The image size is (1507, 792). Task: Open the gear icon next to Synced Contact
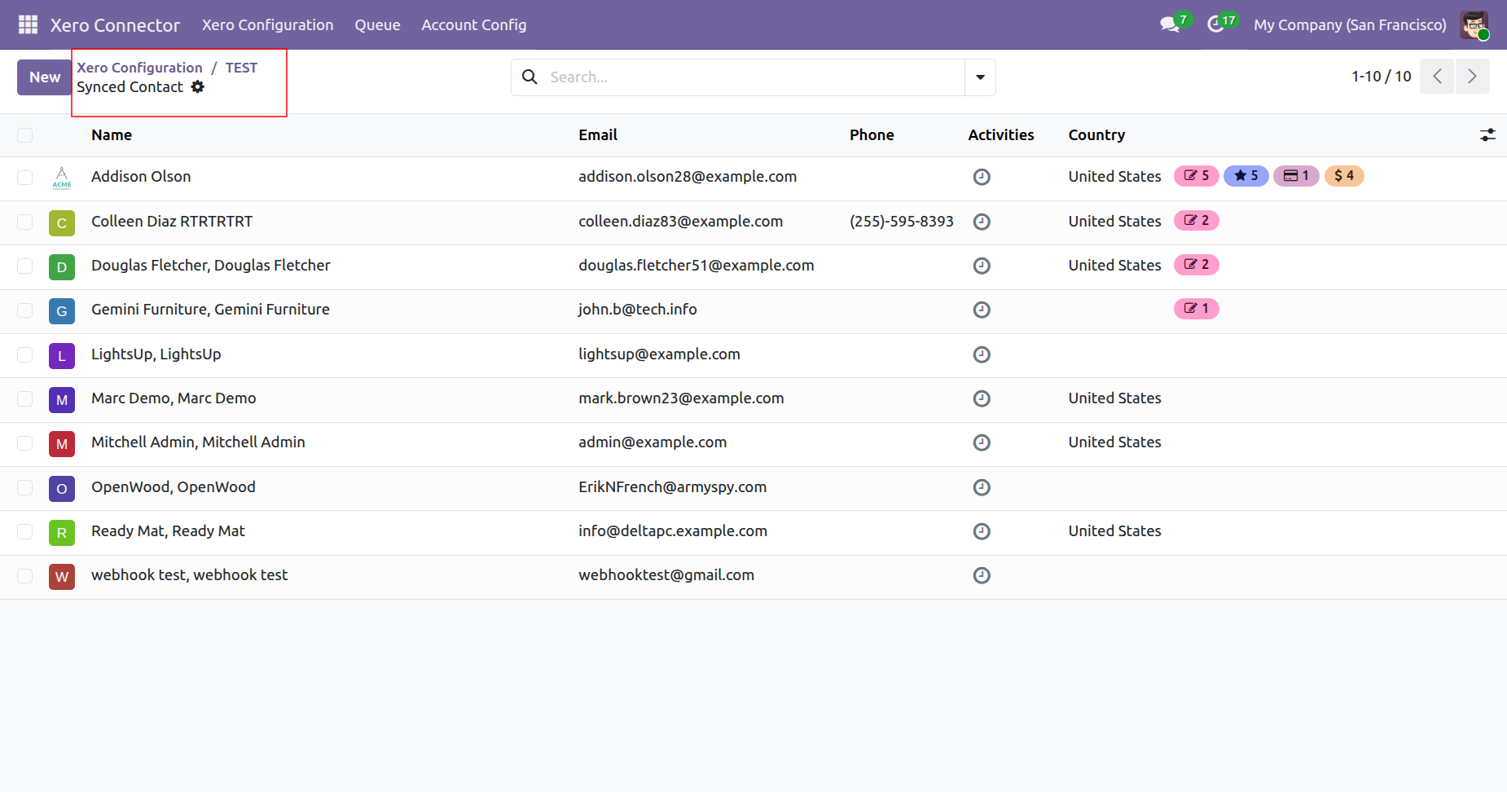198,87
